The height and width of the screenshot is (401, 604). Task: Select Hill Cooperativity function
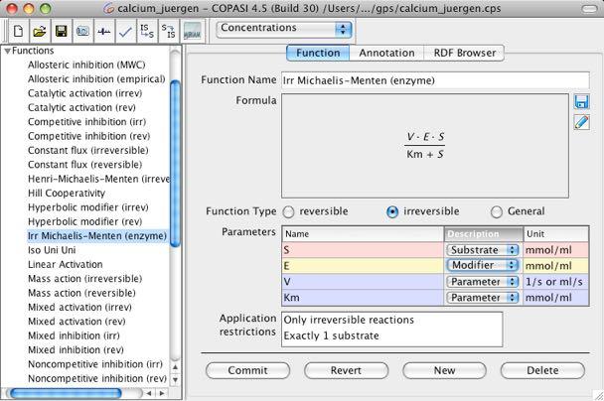(x=67, y=194)
